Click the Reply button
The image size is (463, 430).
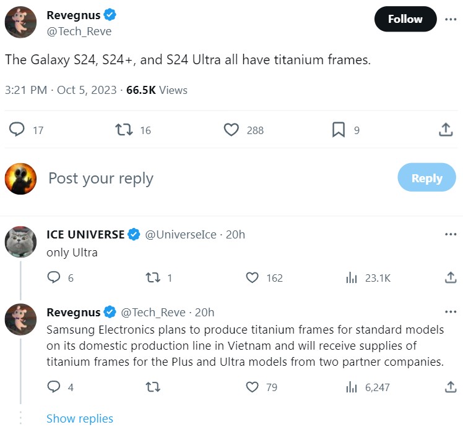(426, 177)
